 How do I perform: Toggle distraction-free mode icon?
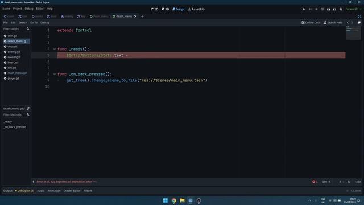click(359, 17)
